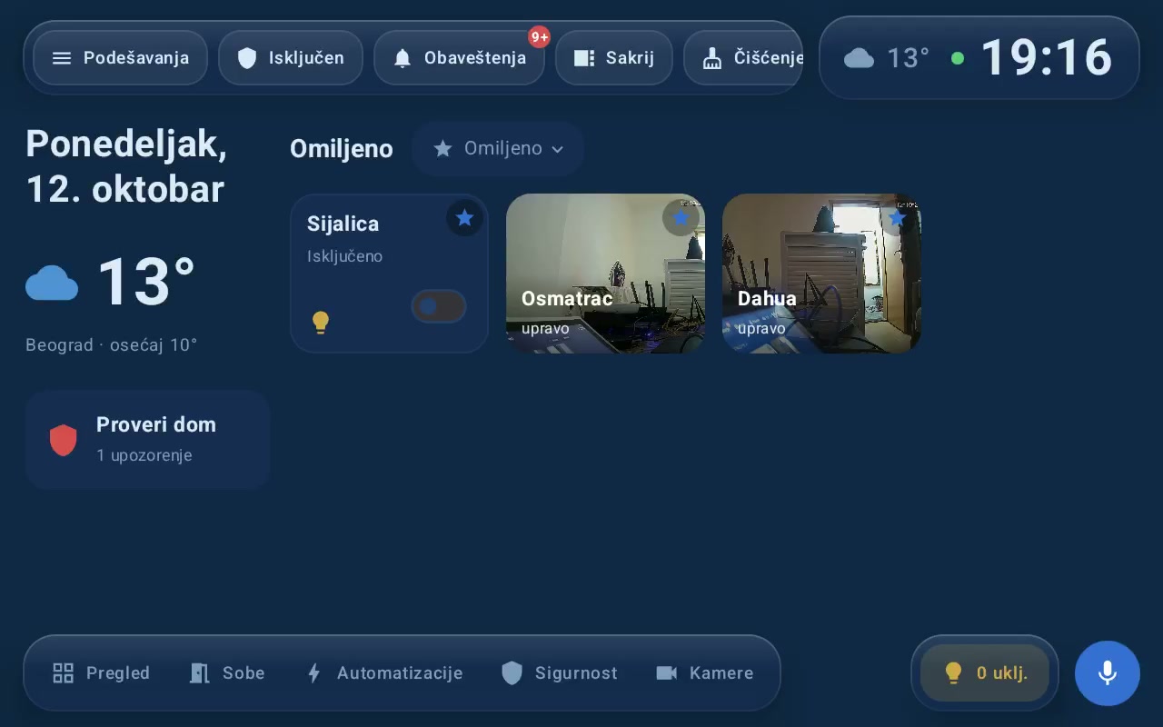Unfavorite Sijalica with its star icon
1163x727 pixels.
click(x=464, y=218)
